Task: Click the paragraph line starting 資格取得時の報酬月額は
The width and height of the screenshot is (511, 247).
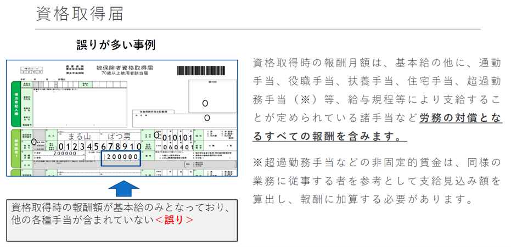Action: tap(377, 64)
